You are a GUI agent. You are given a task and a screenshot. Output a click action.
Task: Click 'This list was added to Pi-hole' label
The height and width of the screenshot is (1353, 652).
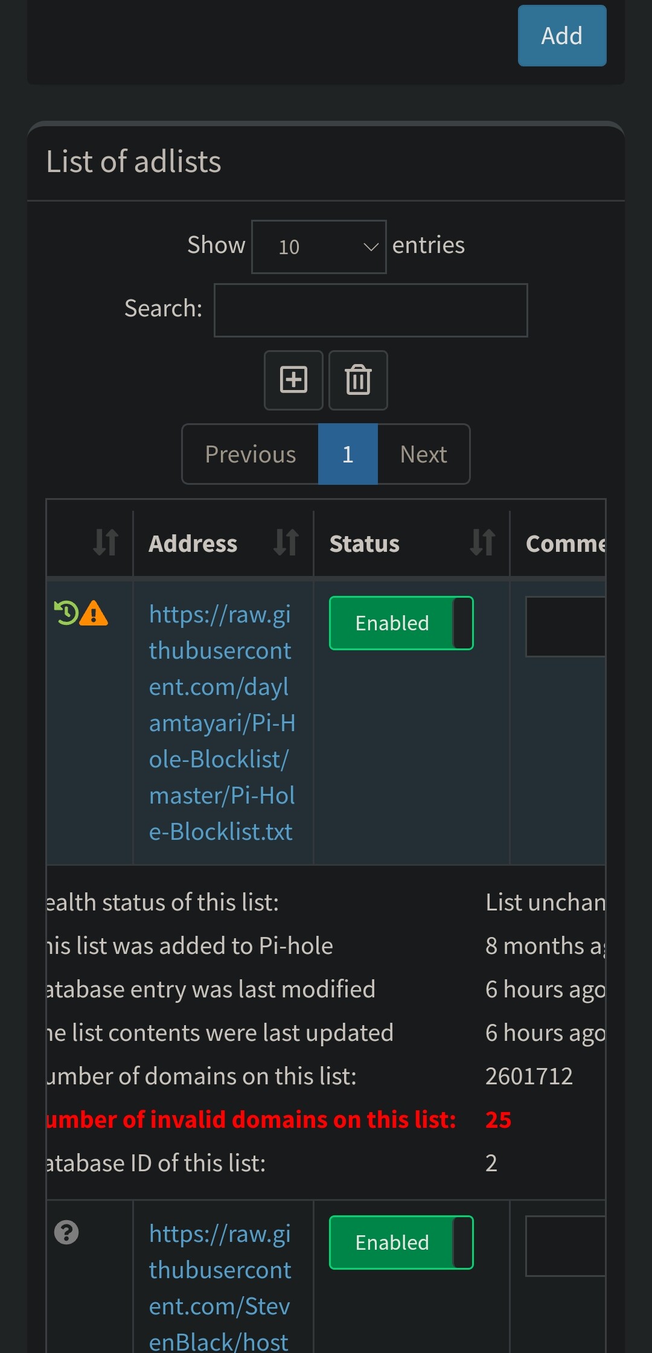click(190, 945)
